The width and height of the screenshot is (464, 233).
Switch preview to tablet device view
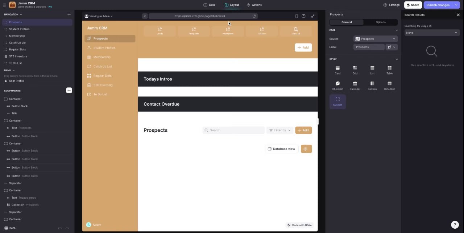[304, 16]
